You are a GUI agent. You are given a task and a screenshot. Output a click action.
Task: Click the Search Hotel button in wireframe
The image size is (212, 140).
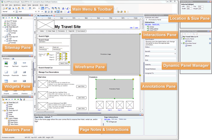pyautogui.click(x=64, y=63)
